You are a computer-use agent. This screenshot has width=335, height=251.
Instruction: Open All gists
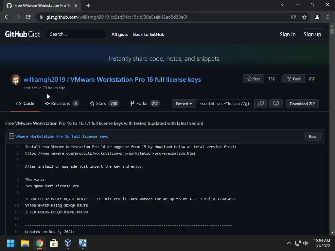click(x=120, y=34)
